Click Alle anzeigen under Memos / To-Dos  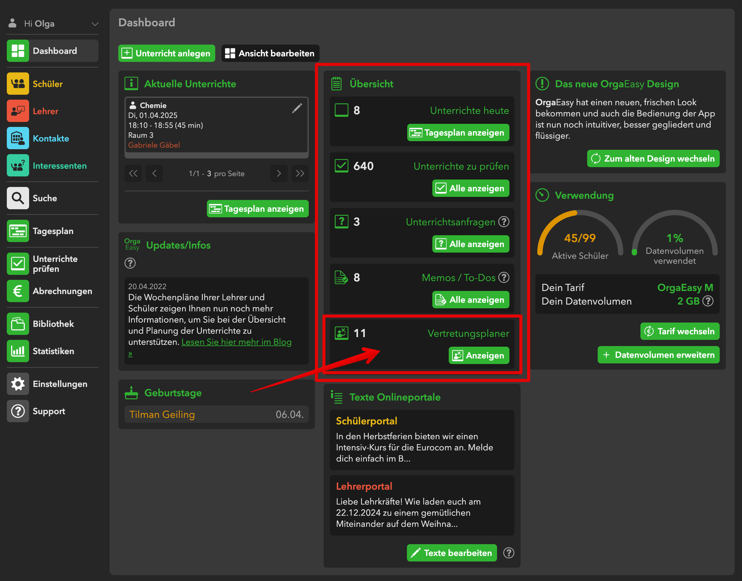click(x=471, y=300)
